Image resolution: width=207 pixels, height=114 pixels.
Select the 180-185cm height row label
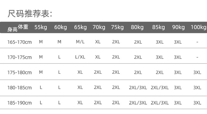point(19,88)
